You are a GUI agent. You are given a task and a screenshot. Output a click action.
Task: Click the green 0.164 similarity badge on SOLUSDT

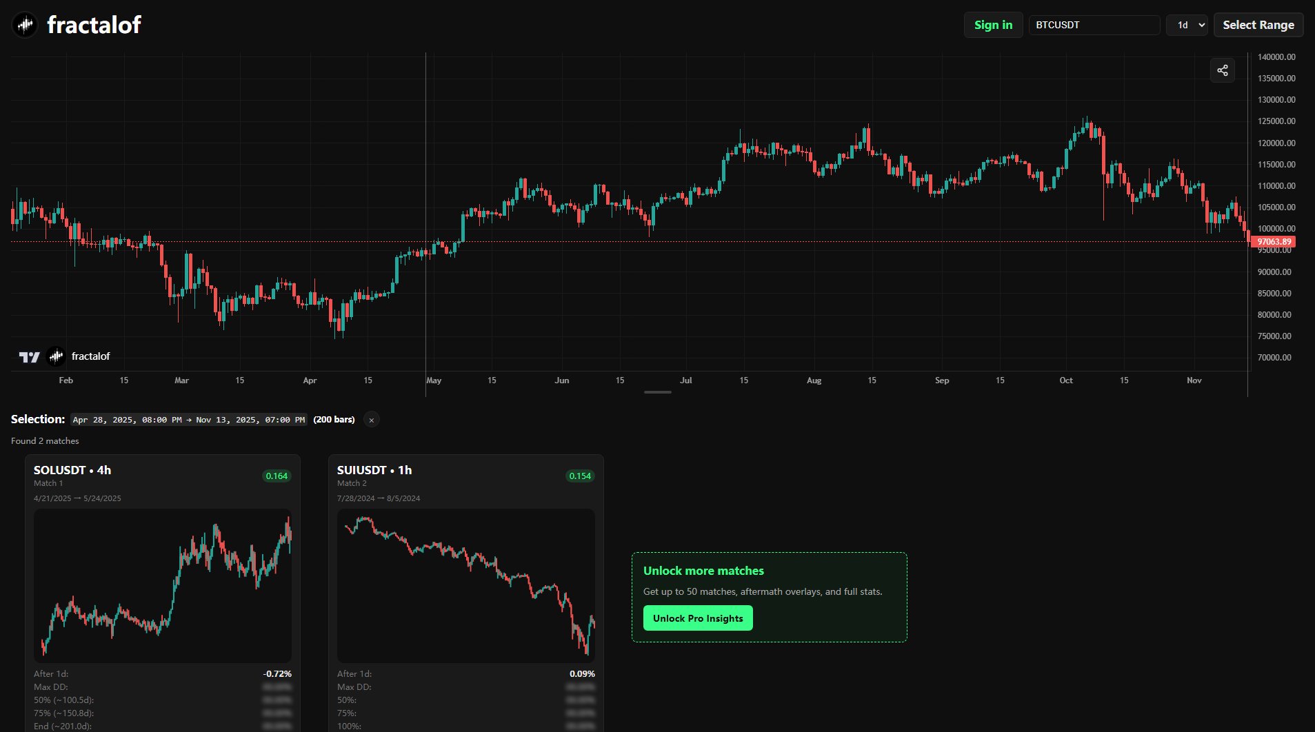(277, 475)
